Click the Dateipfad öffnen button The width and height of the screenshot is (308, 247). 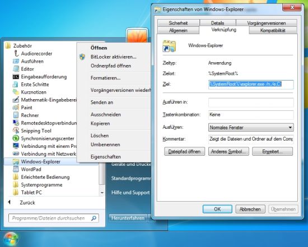click(x=184, y=151)
